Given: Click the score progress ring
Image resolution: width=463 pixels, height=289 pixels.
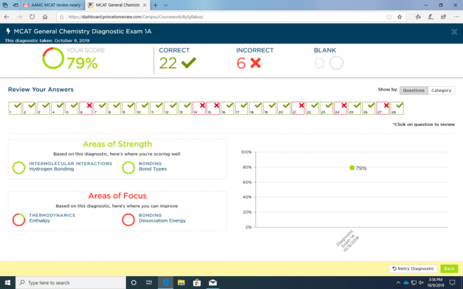Looking at the screenshot, I should pos(53,58).
